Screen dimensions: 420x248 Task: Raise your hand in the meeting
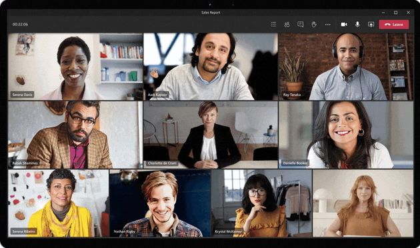[314, 25]
